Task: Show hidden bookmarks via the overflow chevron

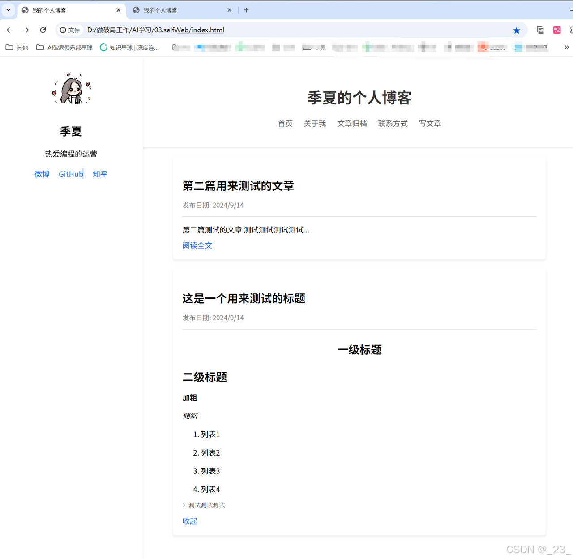Action: [x=567, y=47]
